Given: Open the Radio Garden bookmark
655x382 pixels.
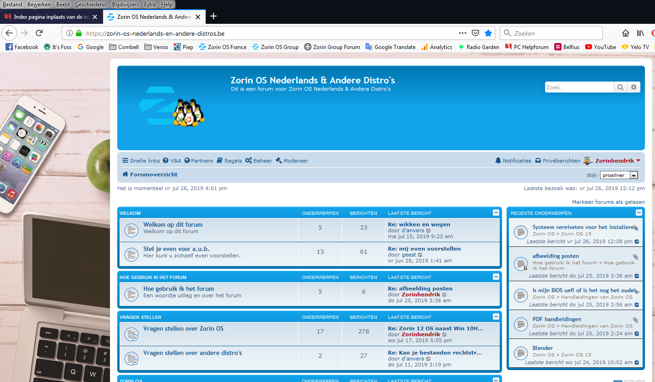Looking at the screenshot, I should (x=479, y=47).
